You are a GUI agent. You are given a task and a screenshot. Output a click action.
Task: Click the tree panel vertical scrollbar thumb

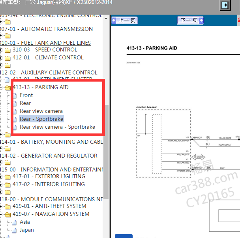[x=106, y=152]
